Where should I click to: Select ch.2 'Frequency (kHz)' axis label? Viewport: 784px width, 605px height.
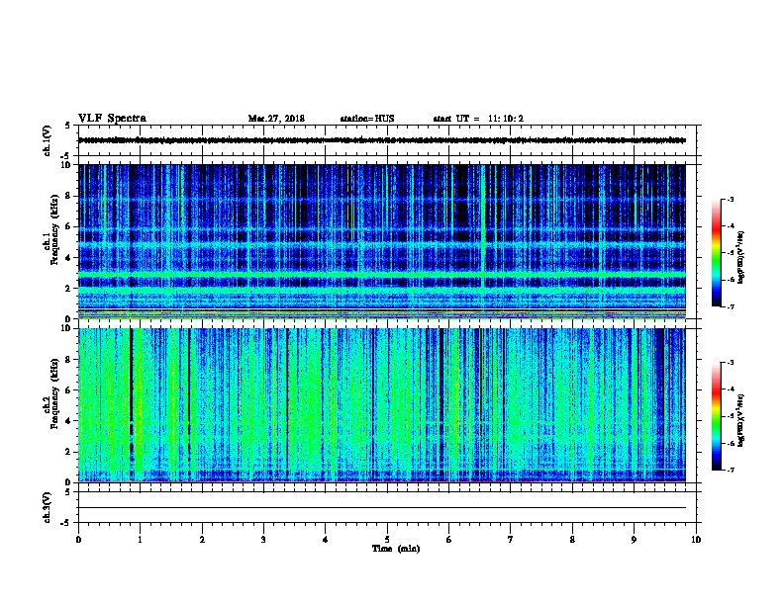click(54, 393)
